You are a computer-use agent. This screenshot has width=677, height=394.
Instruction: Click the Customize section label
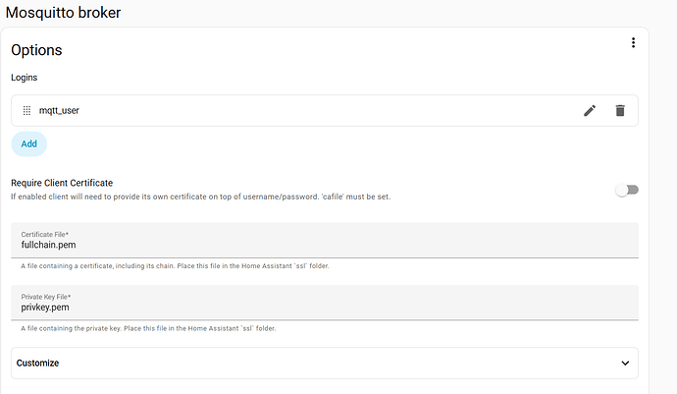click(37, 363)
